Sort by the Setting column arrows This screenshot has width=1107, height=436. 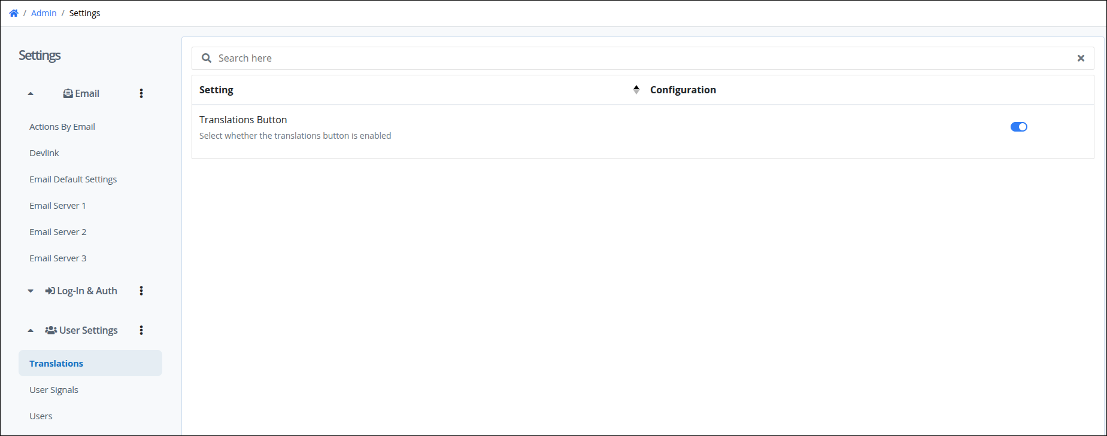tap(636, 90)
